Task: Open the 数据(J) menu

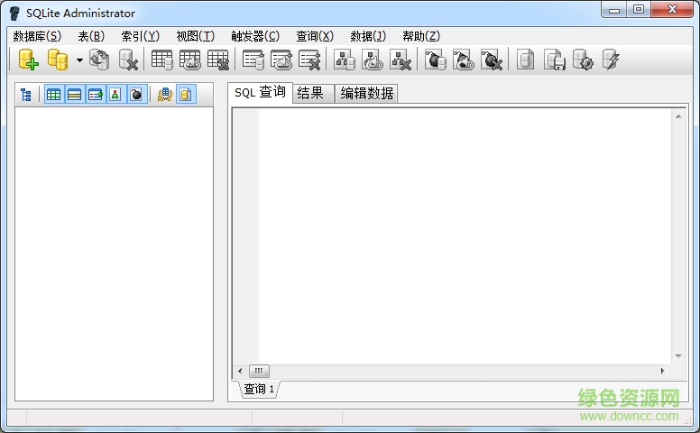Action: pos(368,36)
